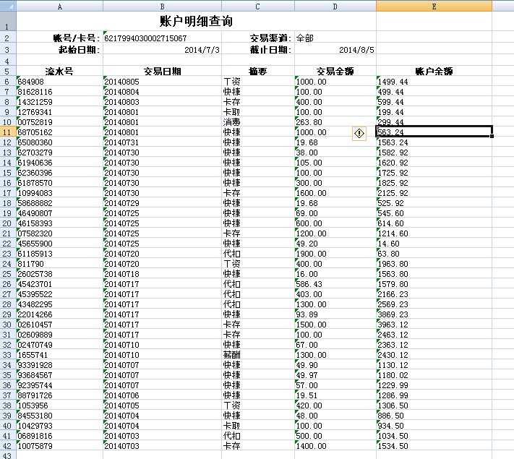Screen dimensions: 514x459
Task: Click serial number cell 58688882
Action: click(60, 203)
